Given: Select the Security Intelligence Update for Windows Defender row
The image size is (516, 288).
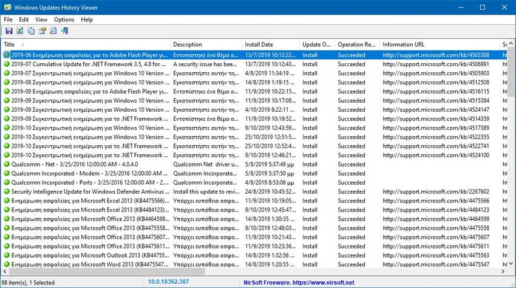Looking at the screenshot, I should pyautogui.click(x=85, y=191).
